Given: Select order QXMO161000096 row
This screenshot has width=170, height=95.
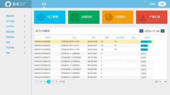Looking at the screenshot, I should pyautogui.click(x=94, y=42).
